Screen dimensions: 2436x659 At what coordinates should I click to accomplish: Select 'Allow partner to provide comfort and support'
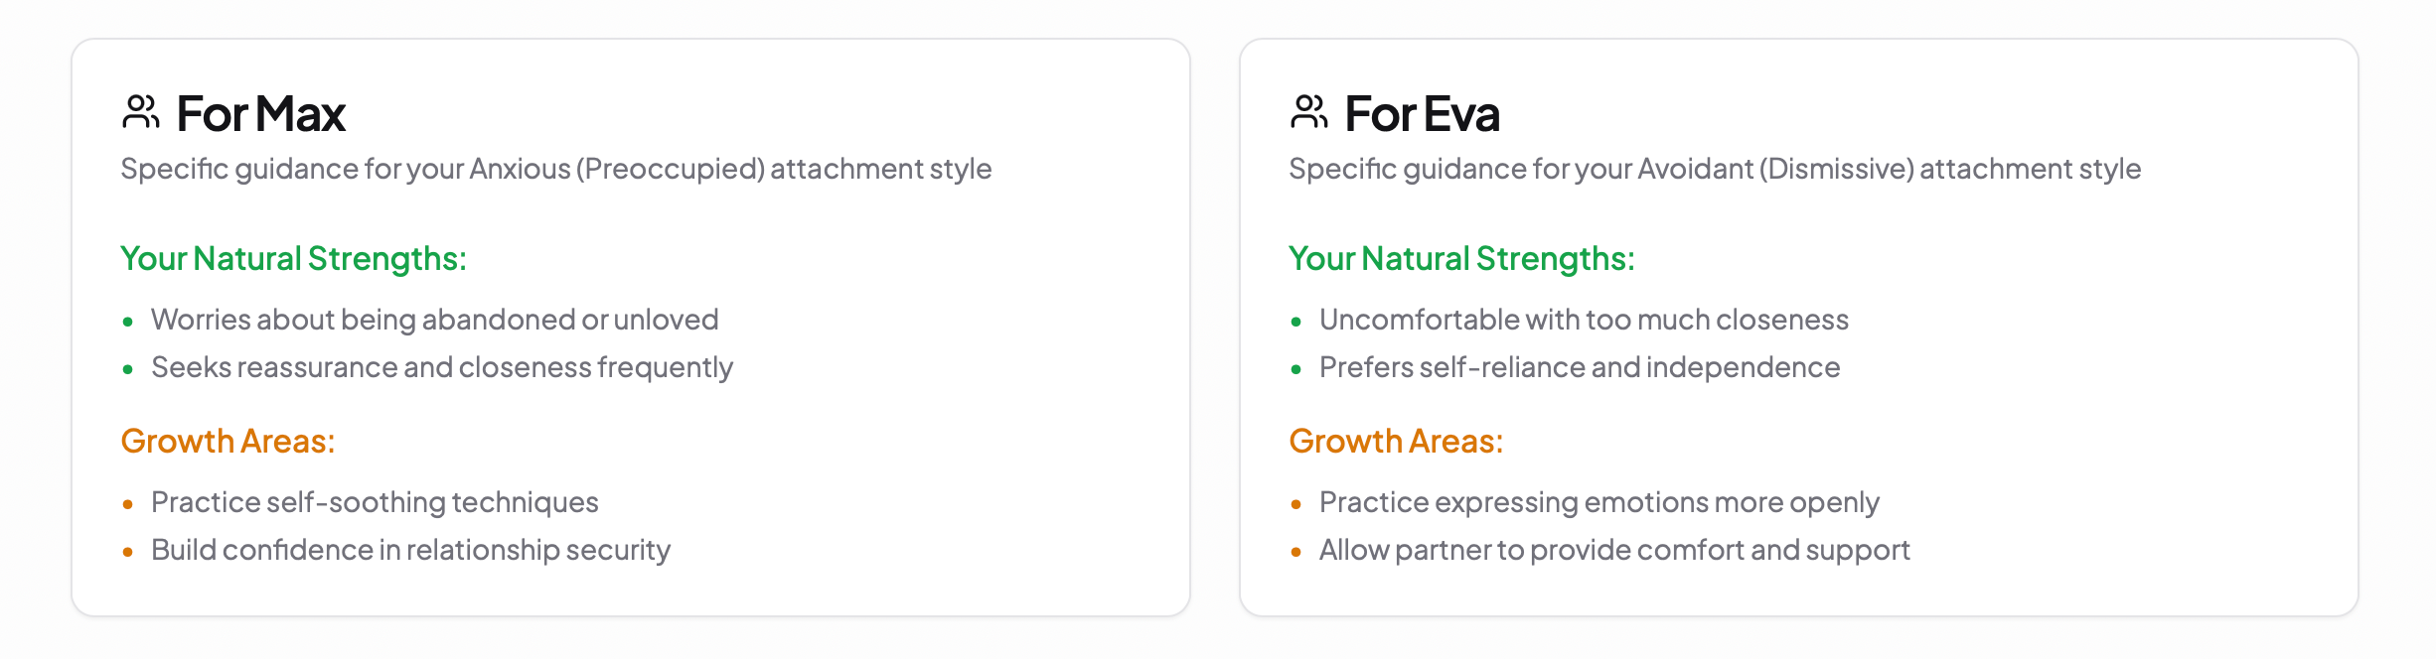[1614, 550]
